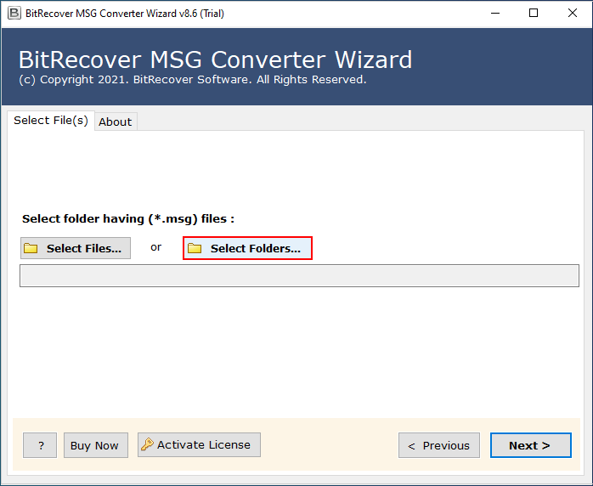Click the Select Folders... button
Screen dimensions: 593x486
[x=248, y=248]
